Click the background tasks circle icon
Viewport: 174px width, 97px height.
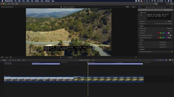[17, 4]
